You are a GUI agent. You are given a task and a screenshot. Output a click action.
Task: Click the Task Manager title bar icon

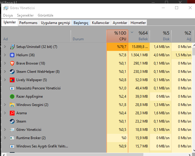[x=6, y=8]
